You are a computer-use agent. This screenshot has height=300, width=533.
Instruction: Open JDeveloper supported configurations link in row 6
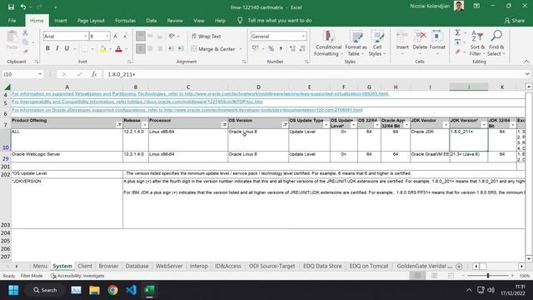tap(187, 110)
